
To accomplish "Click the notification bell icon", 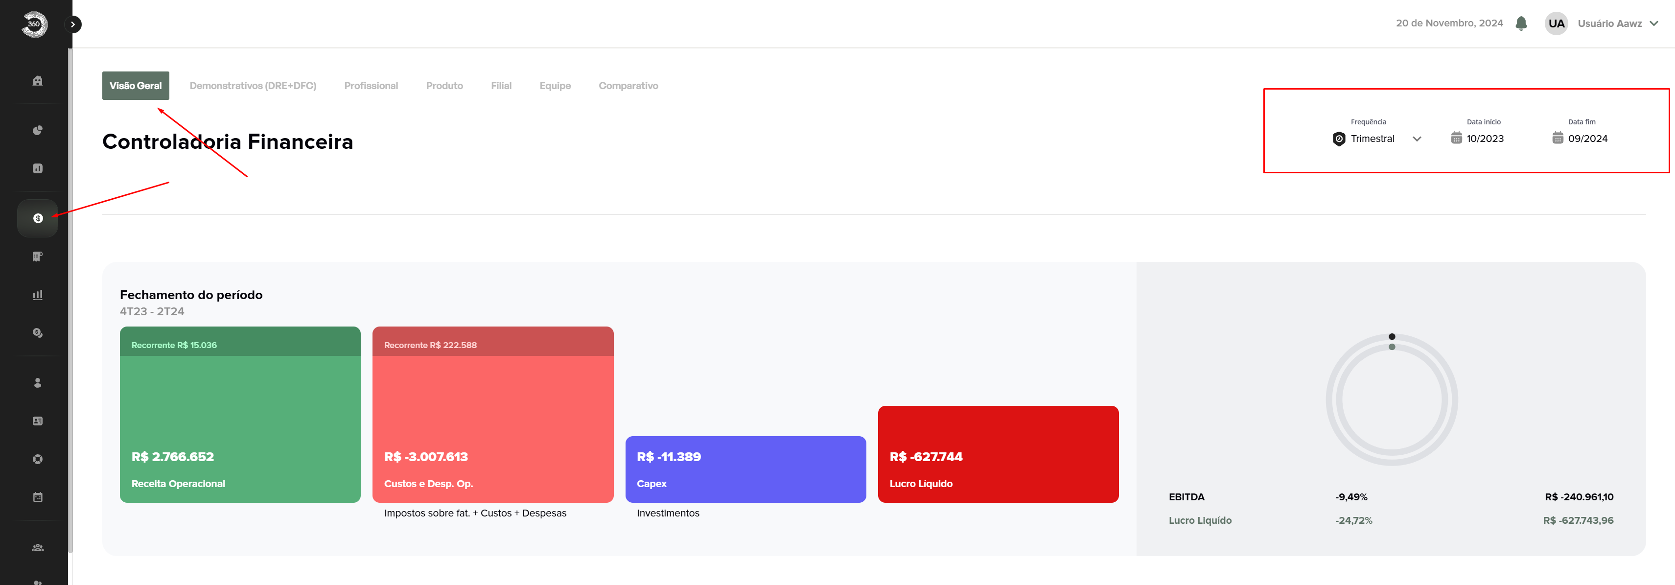I will tap(1521, 23).
